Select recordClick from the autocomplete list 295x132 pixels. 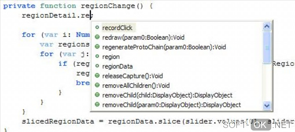coord(117,28)
